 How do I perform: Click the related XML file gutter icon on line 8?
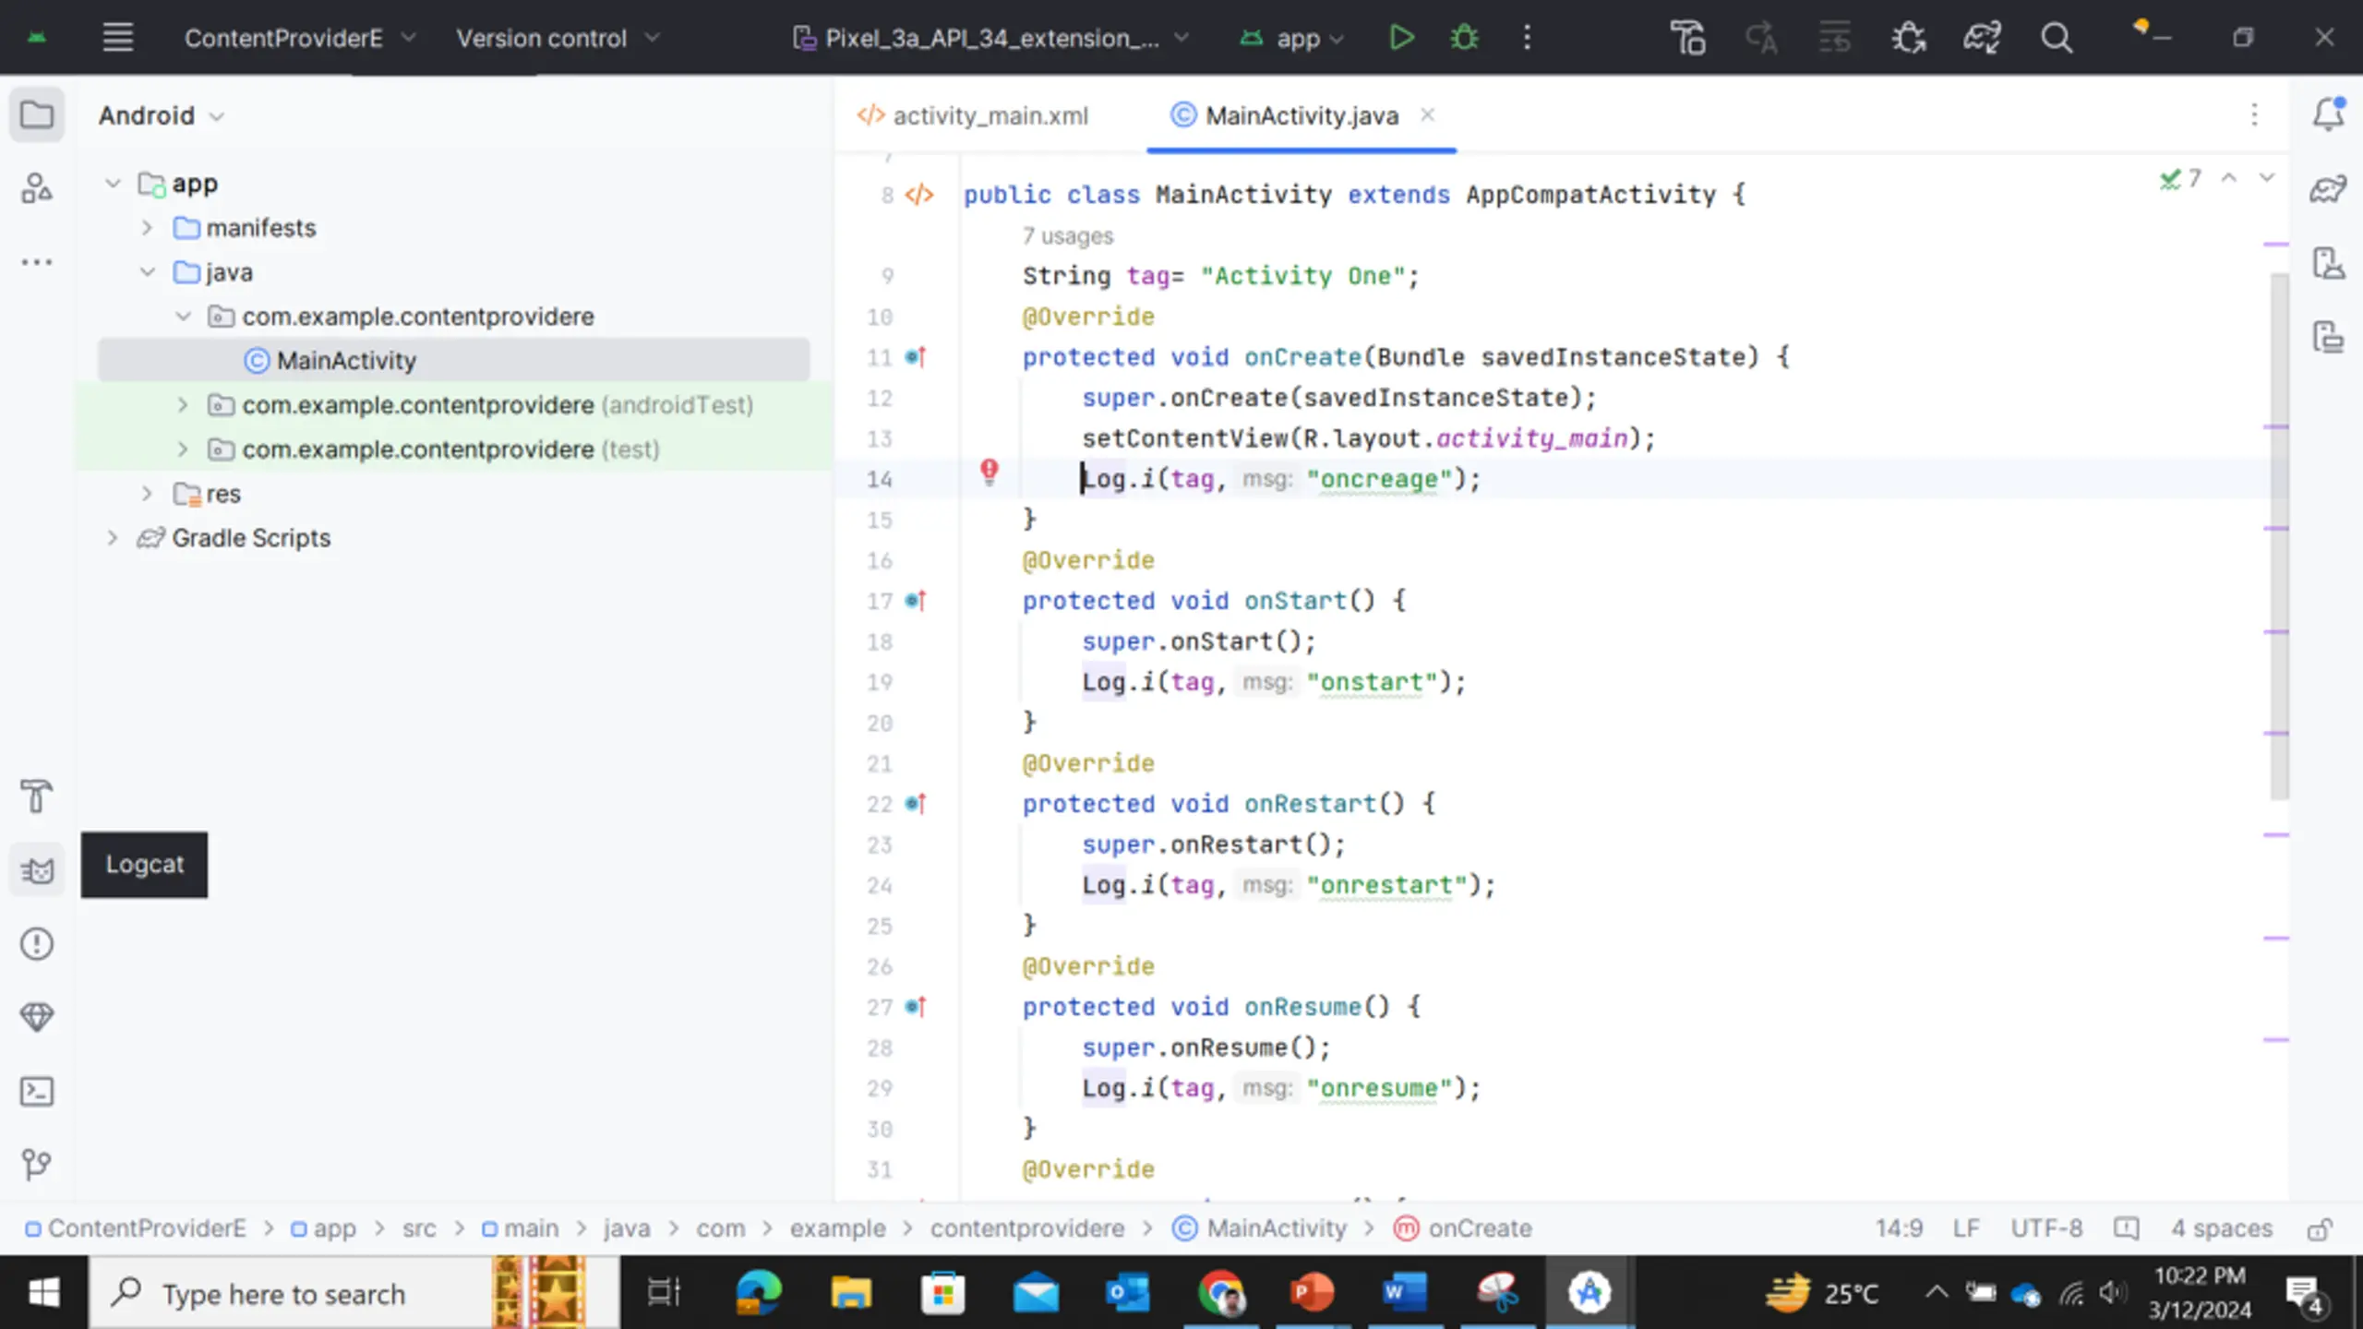tap(919, 195)
